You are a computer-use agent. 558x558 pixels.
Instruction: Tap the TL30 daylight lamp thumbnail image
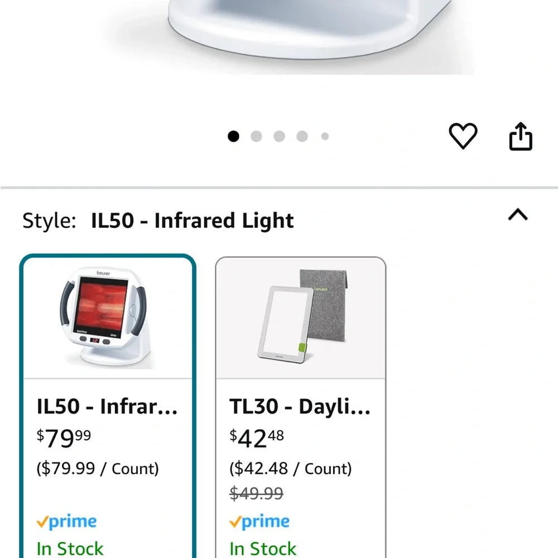coord(300,318)
